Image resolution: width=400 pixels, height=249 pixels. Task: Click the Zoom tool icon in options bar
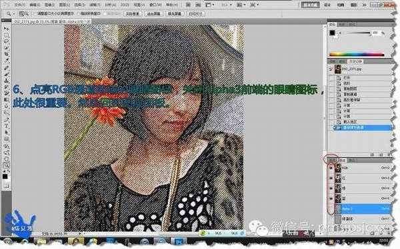tap(9, 14)
